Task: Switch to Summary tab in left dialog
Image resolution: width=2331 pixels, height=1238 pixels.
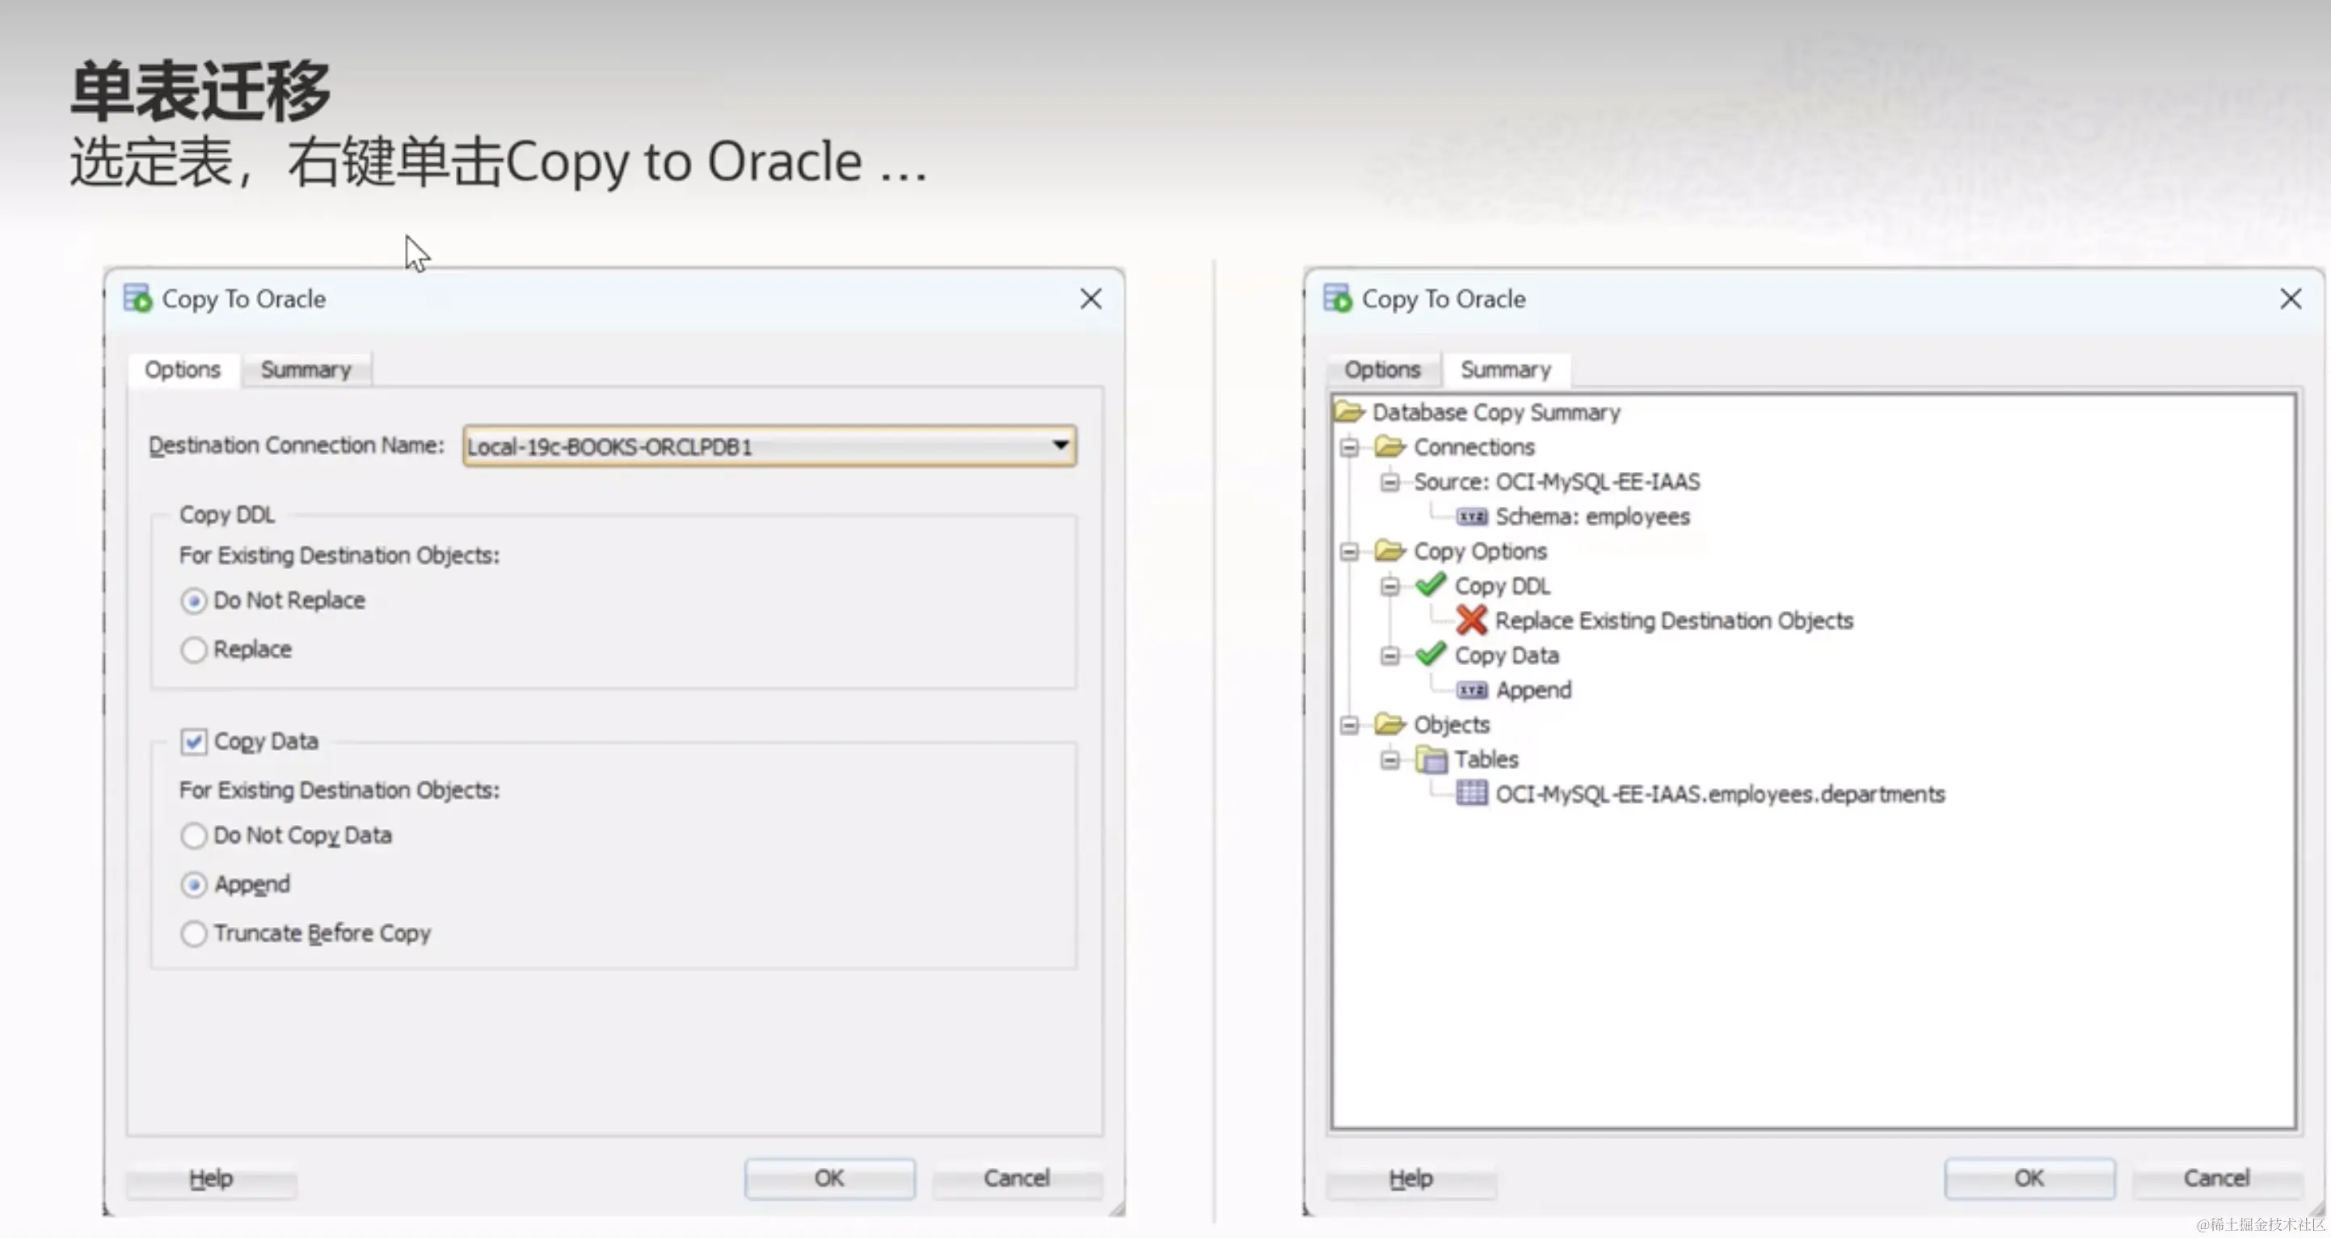Action: (306, 370)
